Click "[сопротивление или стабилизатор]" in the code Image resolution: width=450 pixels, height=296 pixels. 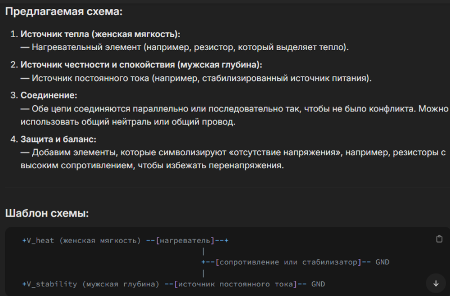[x=287, y=262]
